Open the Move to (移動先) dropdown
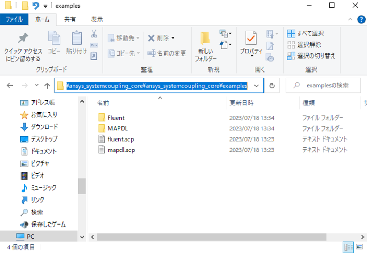 [x=124, y=38]
